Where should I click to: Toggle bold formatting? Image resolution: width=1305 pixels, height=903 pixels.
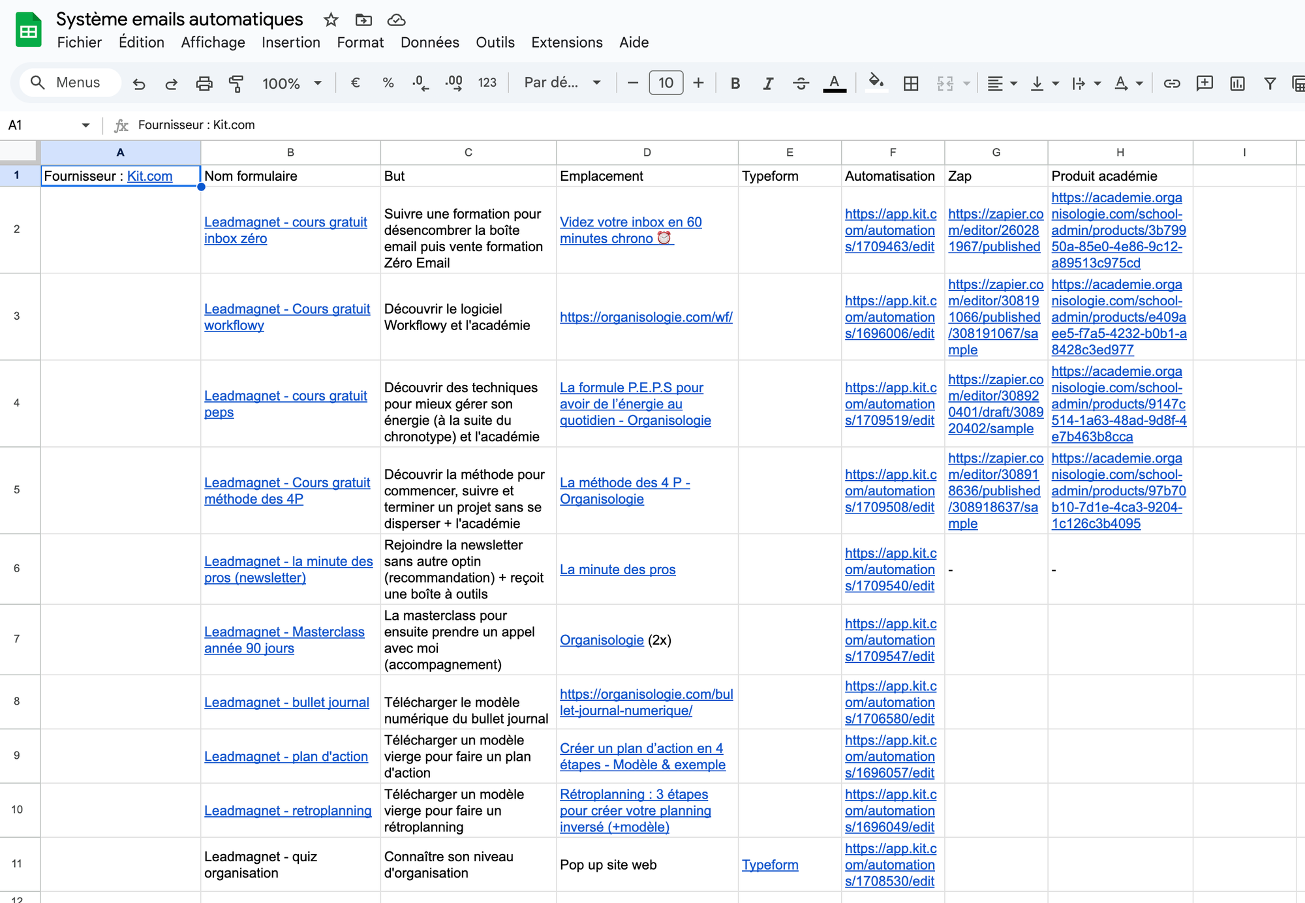point(735,84)
